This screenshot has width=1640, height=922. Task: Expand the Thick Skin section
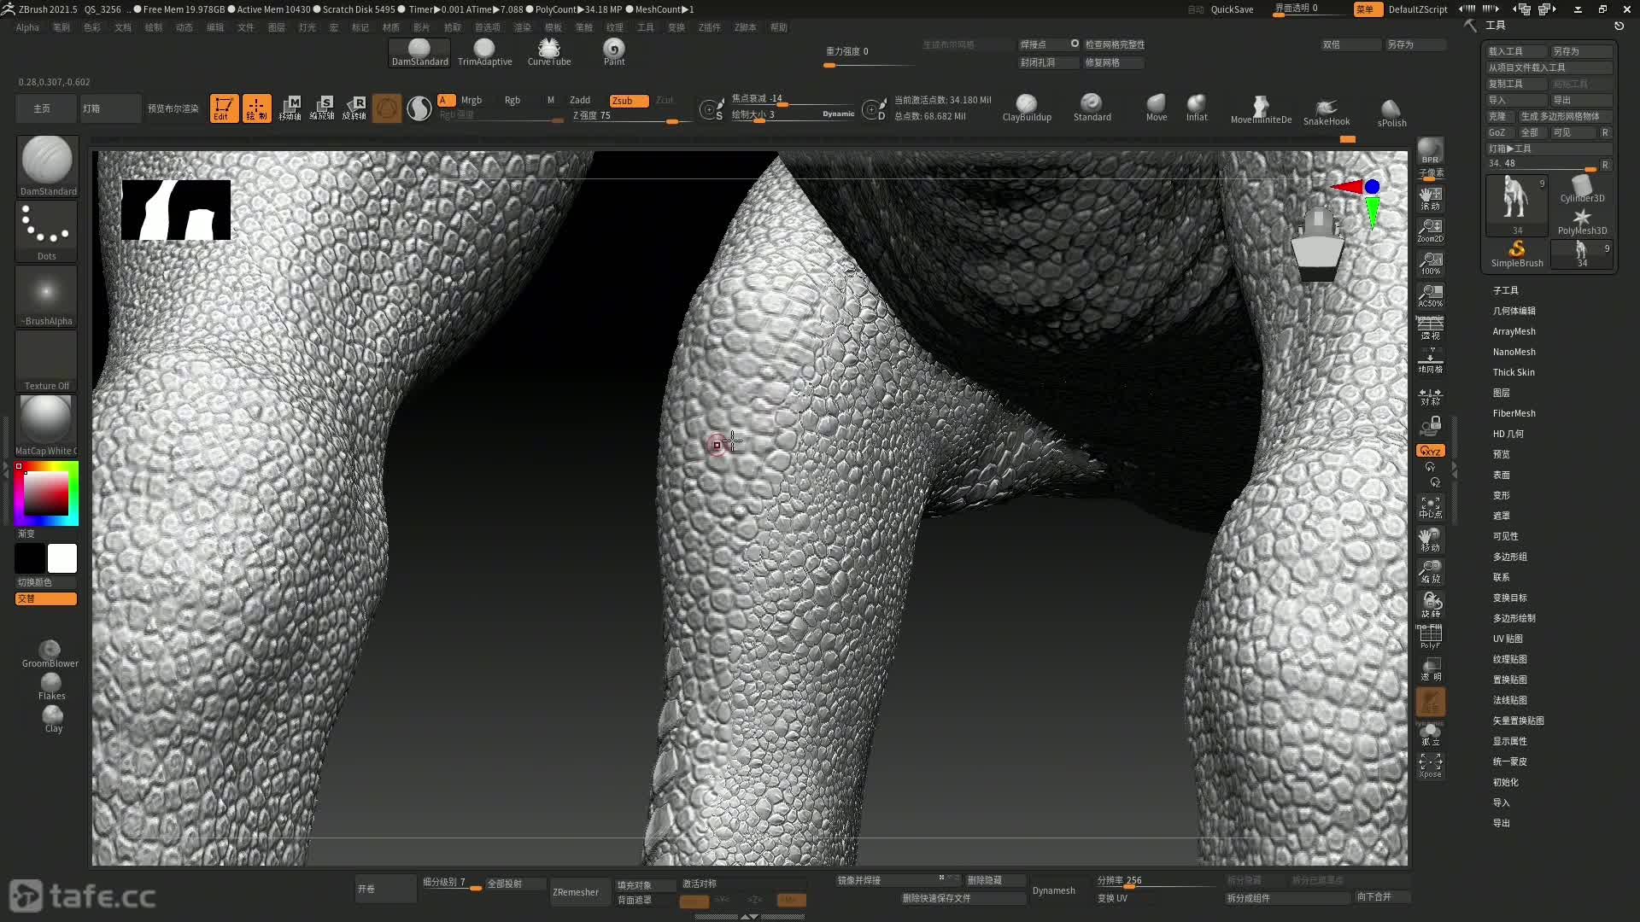pyautogui.click(x=1513, y=372)
